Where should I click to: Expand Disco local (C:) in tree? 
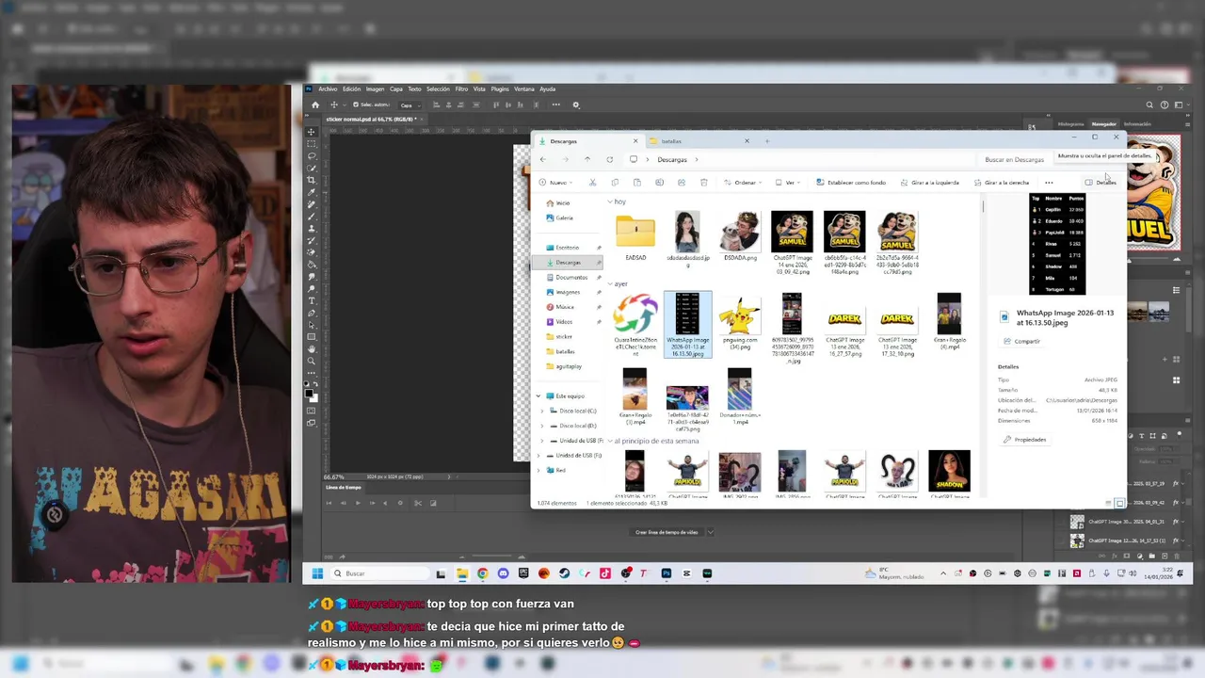click(x=541, y=412)
